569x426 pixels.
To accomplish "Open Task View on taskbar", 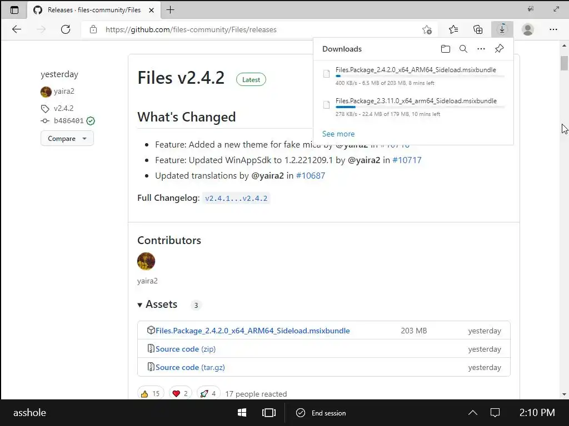I will (x=268, y=413).
